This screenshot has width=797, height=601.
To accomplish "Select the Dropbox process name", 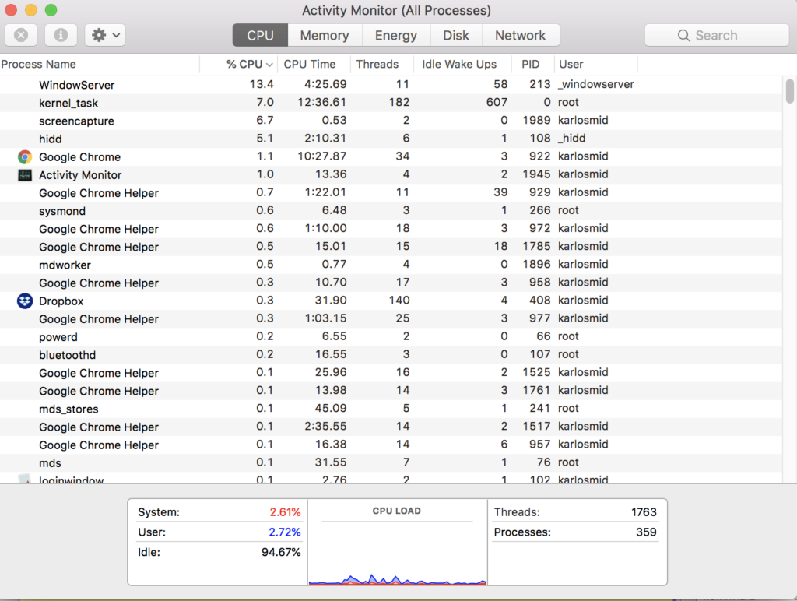I will (x=61, y=301).
